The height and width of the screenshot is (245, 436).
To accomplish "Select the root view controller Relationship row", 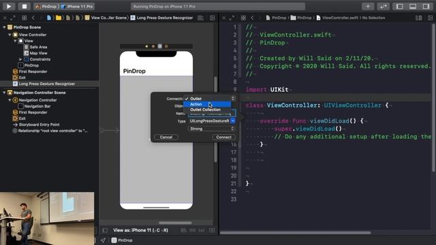I will [52, 131].
